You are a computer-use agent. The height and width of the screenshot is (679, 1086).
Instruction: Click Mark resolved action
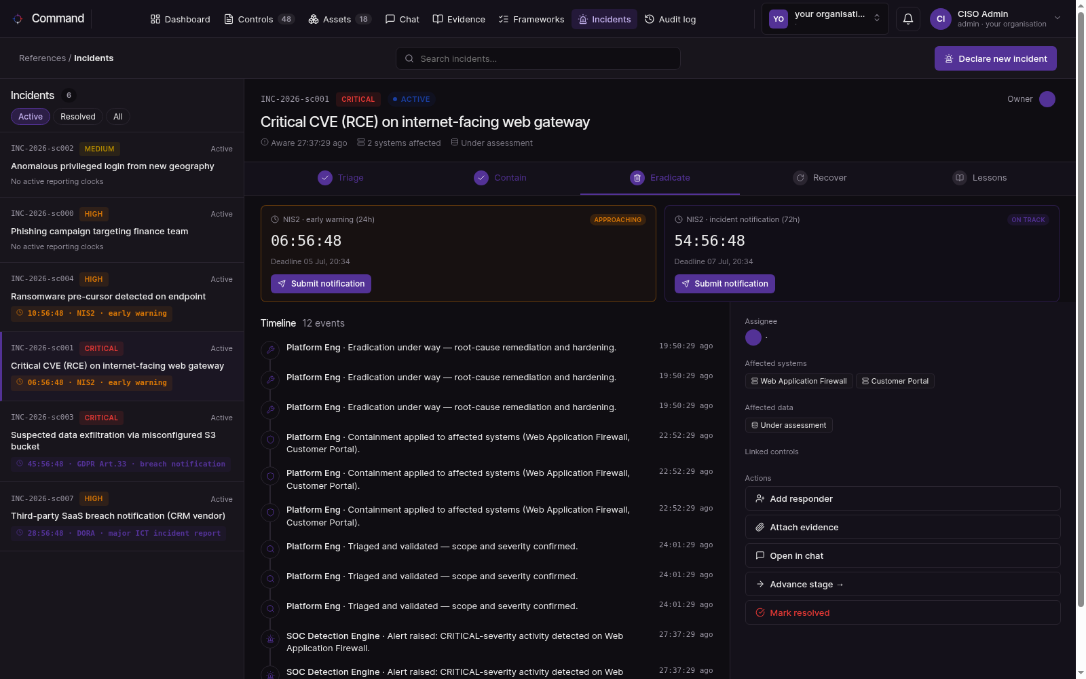pyautogui.click(x=902, y=612)
